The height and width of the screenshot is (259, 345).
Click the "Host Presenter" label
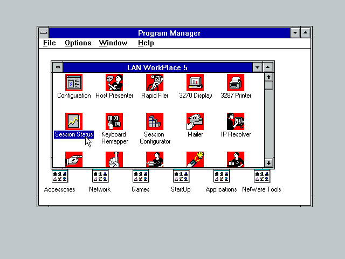[114, 96]
